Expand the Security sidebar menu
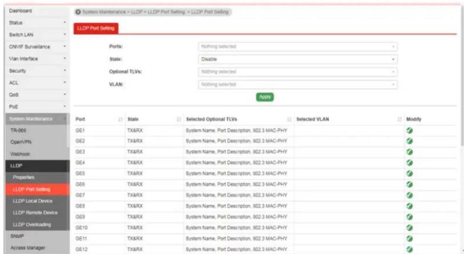This screenshot has height=254, width=464. point(37,71)
